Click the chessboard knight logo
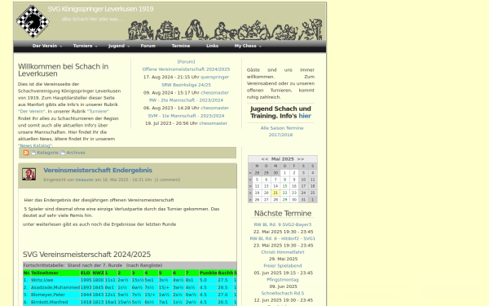Viewport: 489px width, 306px height. pos(33,21)
